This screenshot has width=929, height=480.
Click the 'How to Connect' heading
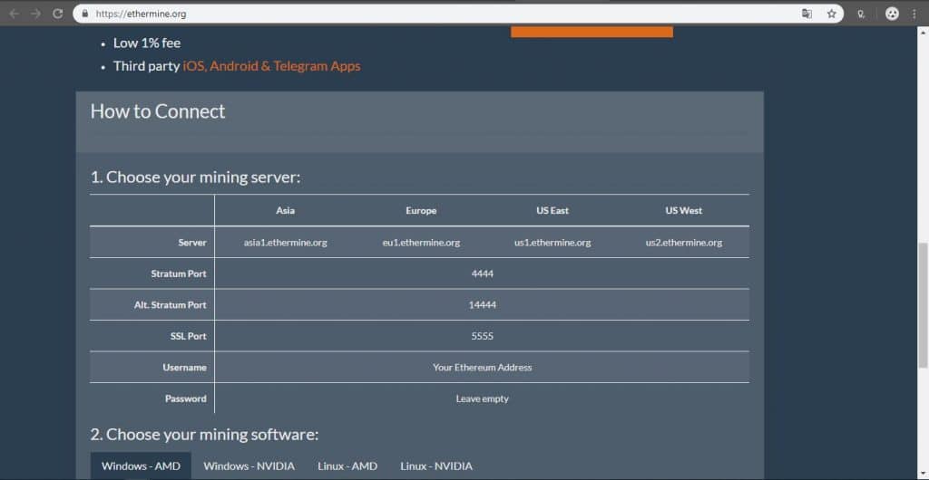pos(158,111)
